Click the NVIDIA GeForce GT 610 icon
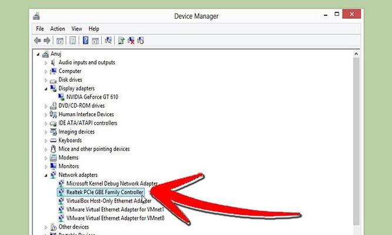This screenshot has height=235, width=392. coord(61,97)
